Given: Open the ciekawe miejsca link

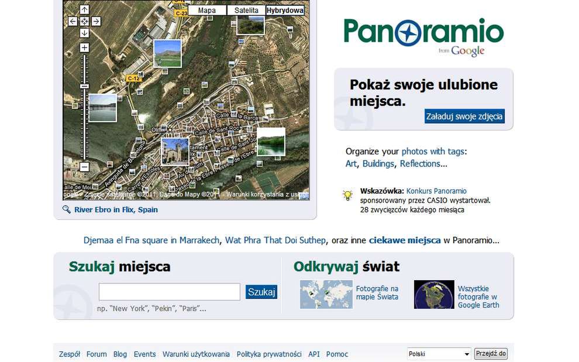Looking at the screenshot, I should click(405, 240).
